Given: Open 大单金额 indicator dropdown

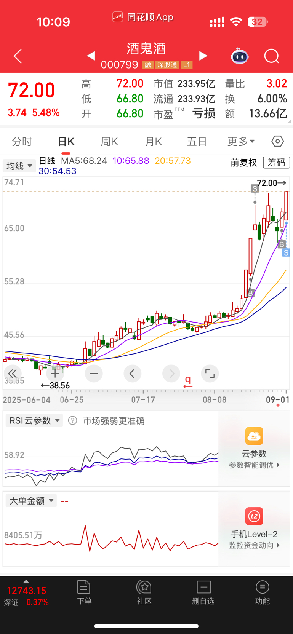Looking at the screenshot, I should (x=31, y=501).
